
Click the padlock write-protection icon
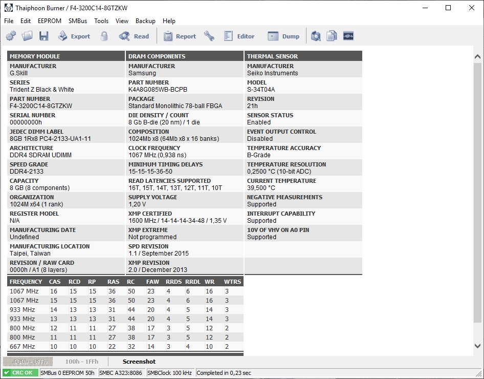pyautogui.click(x=104, y=36)
